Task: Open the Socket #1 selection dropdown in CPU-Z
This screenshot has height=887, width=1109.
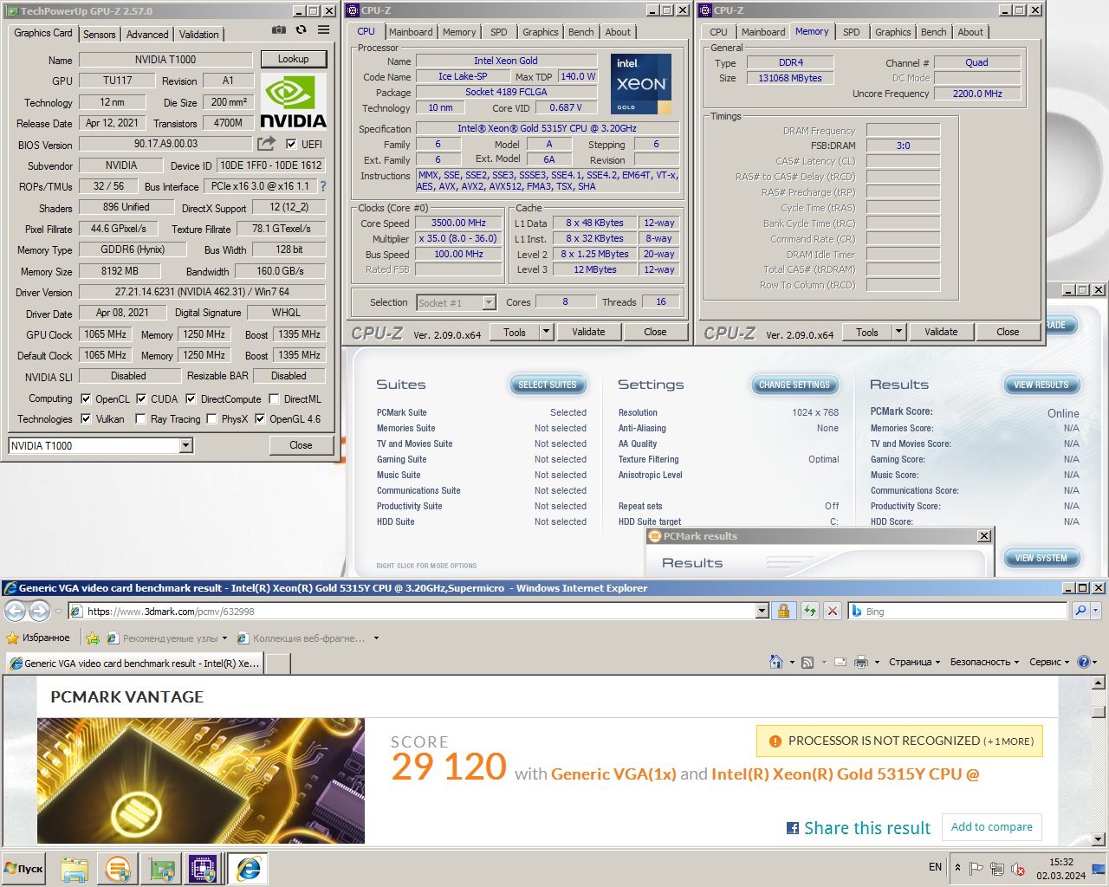Action: tap(489, 302)
